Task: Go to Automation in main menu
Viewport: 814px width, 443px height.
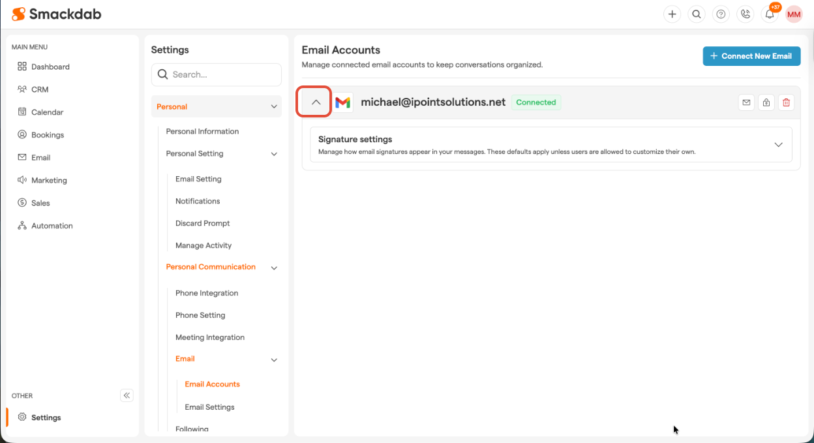Action: pos(52,226)
